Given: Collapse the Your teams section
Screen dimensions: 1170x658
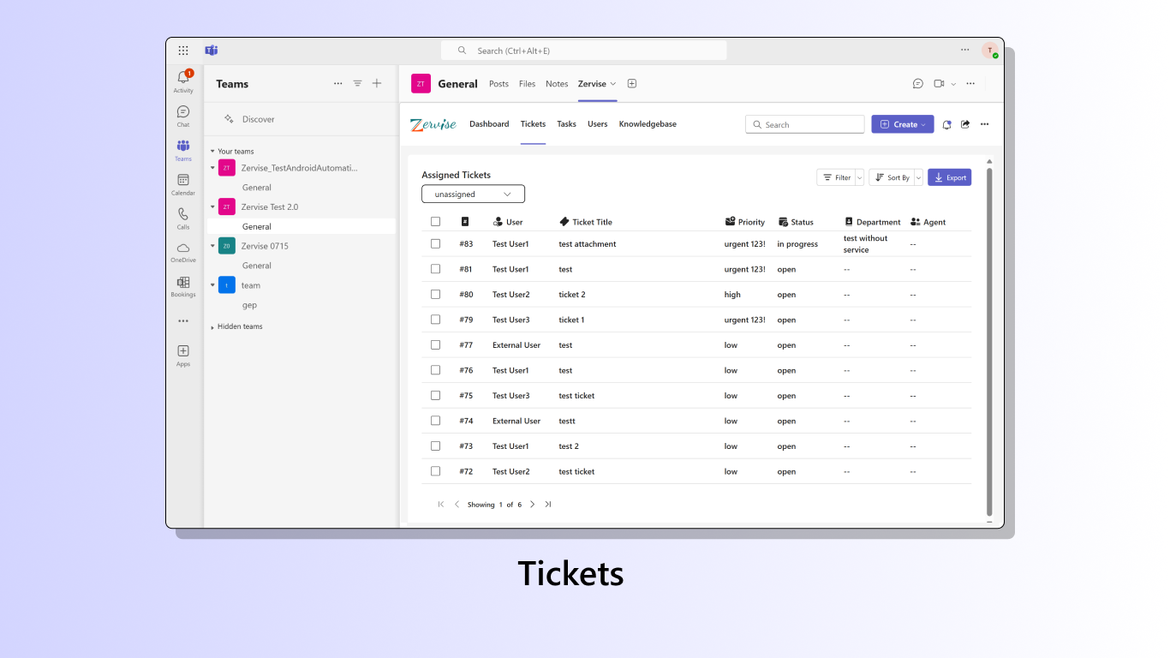Looking at the screenshot, I should pos(213,152).
